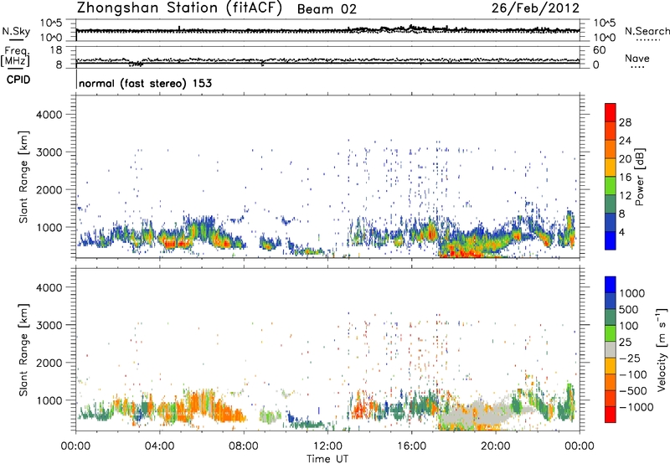Click '4000' on power panel range axis

49,115
